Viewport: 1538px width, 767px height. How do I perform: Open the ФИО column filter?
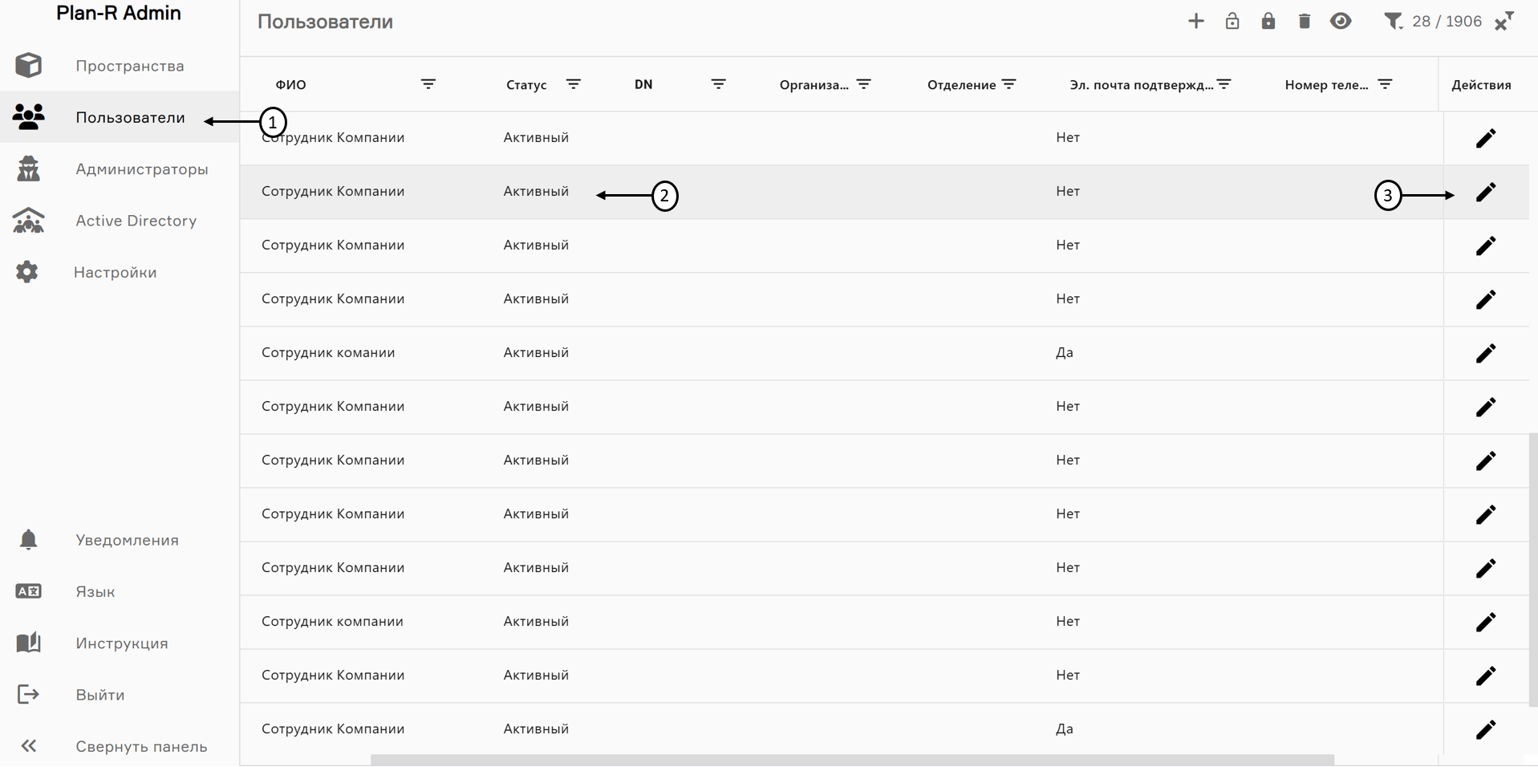(x=428, y=84)
